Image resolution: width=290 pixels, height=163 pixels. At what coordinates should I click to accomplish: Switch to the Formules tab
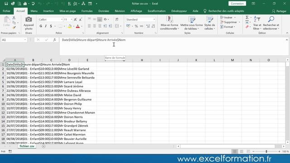click(x=87, y=11)
